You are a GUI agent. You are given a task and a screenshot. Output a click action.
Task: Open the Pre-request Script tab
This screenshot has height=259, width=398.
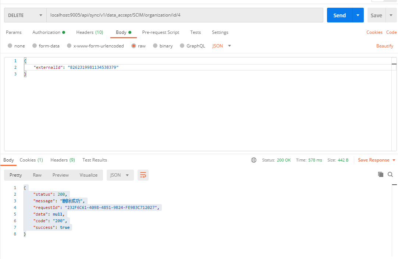(x=160, y=32)
